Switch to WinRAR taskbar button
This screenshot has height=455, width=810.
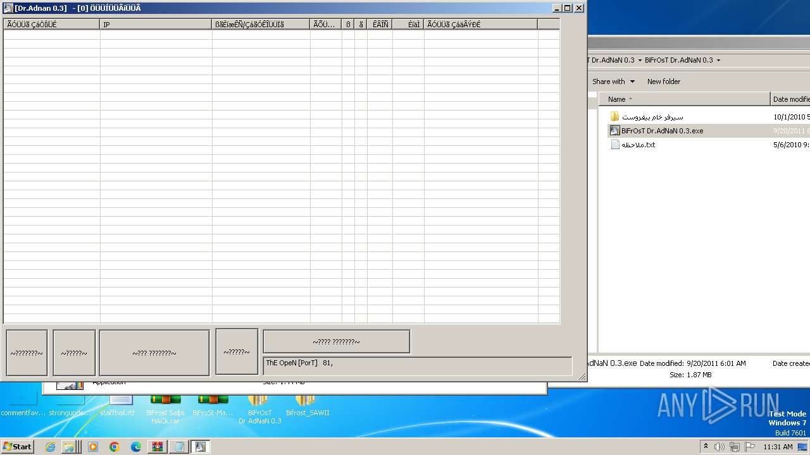coord(158,447)
